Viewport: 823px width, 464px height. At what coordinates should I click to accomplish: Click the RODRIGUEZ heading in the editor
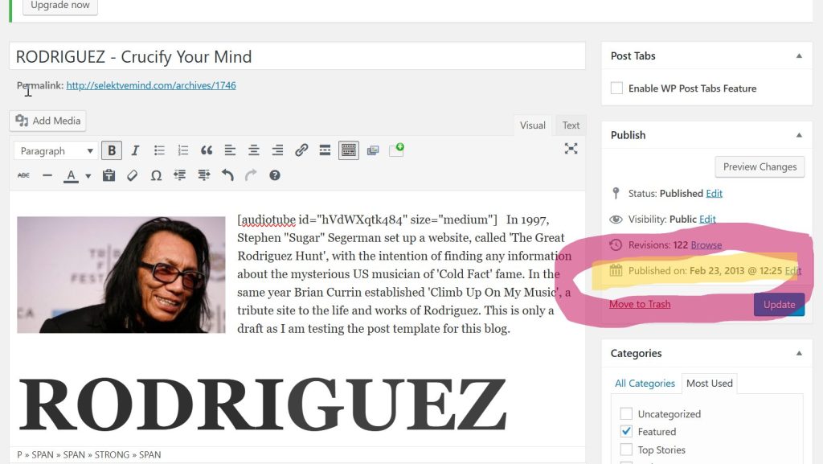263,404
